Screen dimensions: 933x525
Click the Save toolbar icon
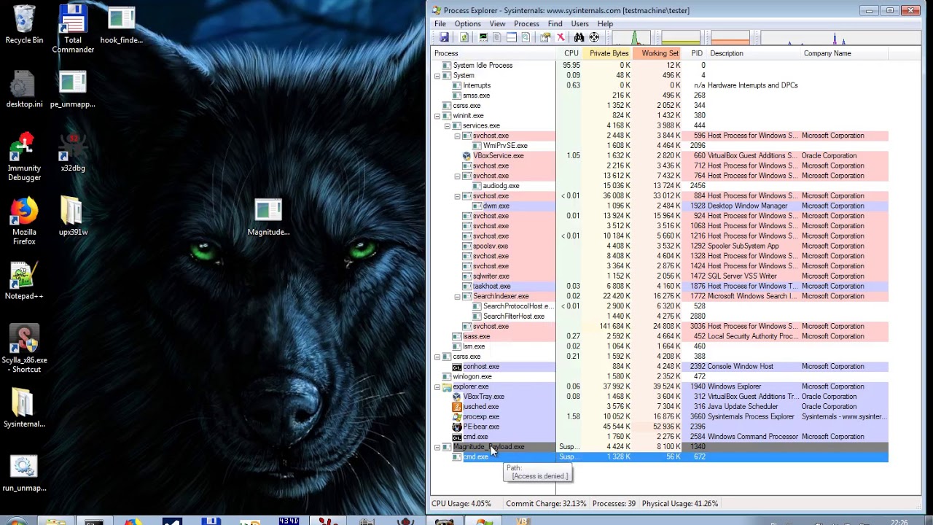click(444, 37)
